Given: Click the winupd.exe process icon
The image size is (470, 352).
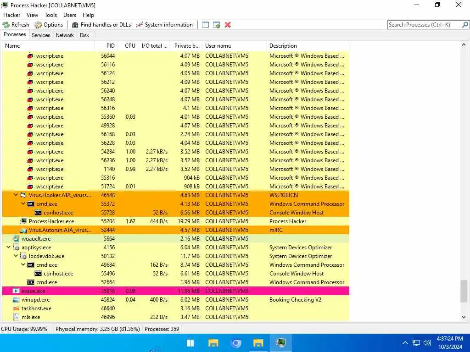Looking at the screenshot, I should pos(16,300).
